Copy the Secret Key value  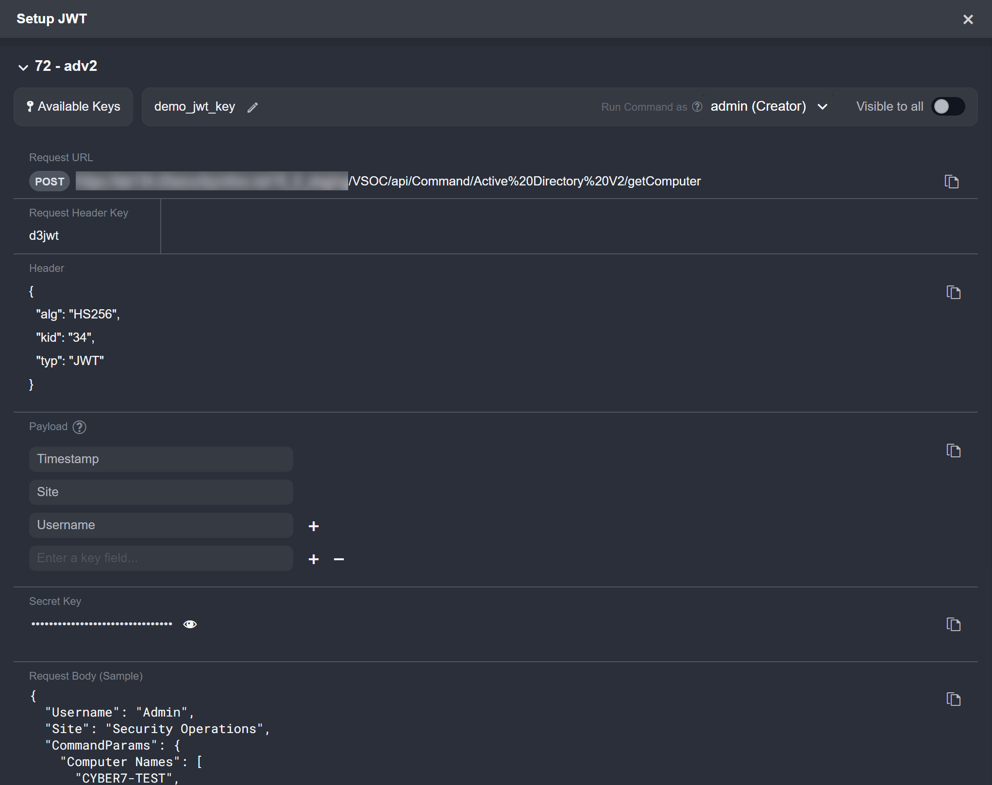click(953, 624)
